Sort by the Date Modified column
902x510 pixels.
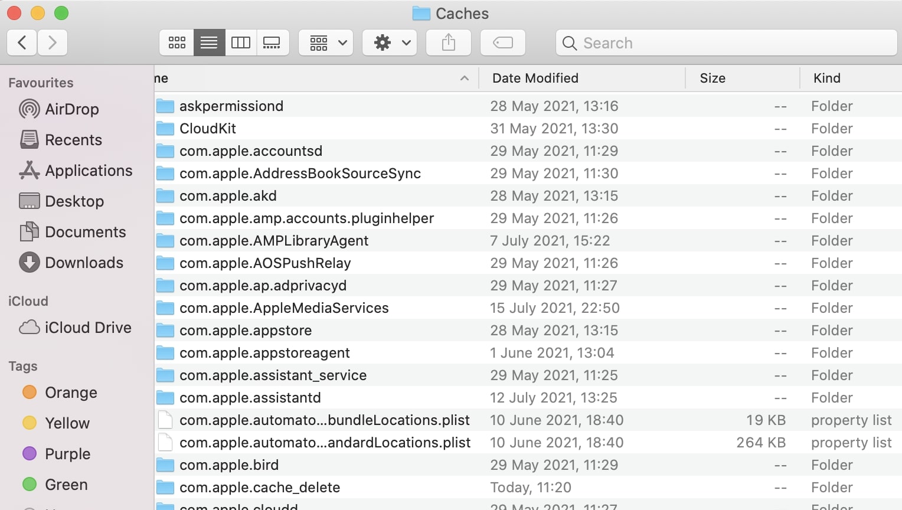(x=581, y=78)
